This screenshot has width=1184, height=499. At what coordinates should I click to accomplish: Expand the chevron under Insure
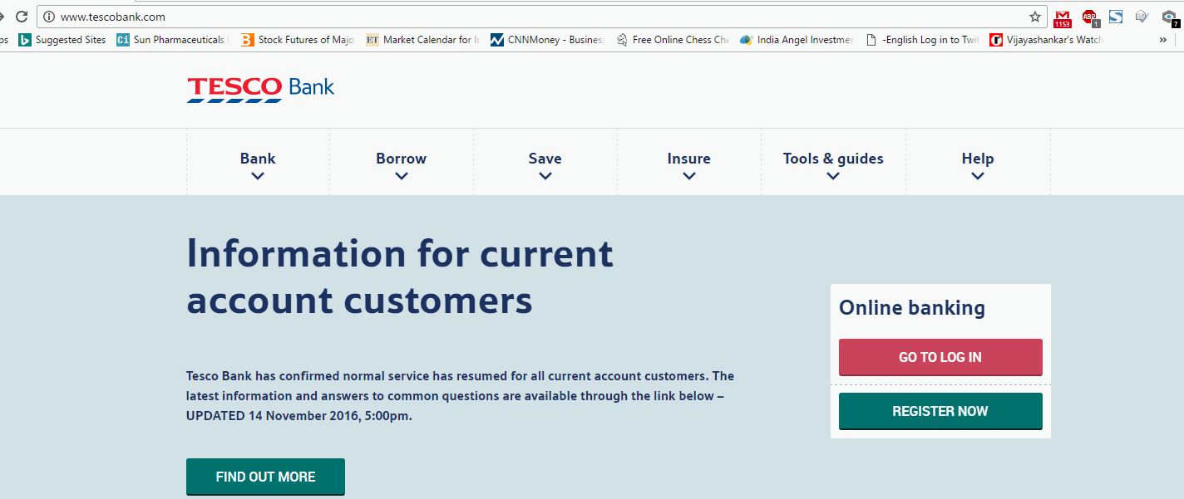pos(689,176)
